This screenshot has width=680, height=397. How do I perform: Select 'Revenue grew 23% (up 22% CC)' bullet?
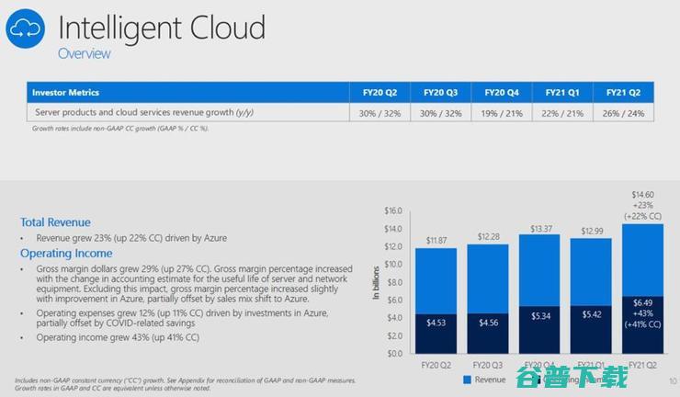131,238
